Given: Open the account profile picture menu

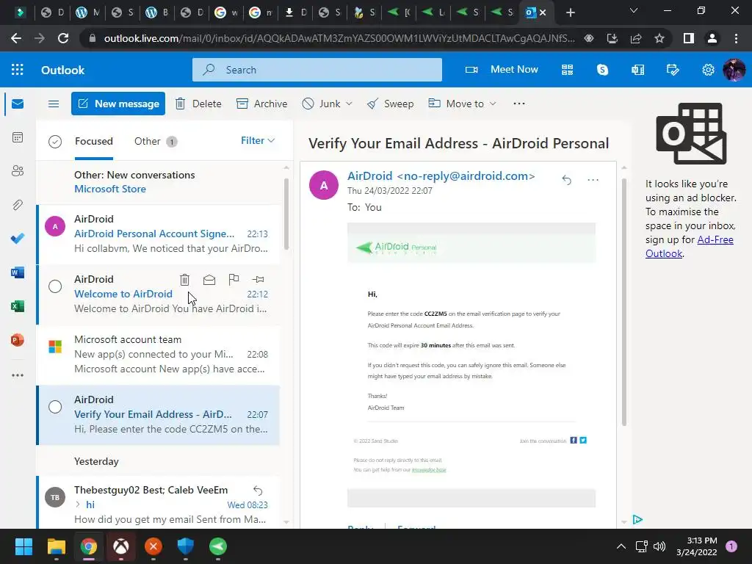Looking at the screenshot, I should point(734,70).
